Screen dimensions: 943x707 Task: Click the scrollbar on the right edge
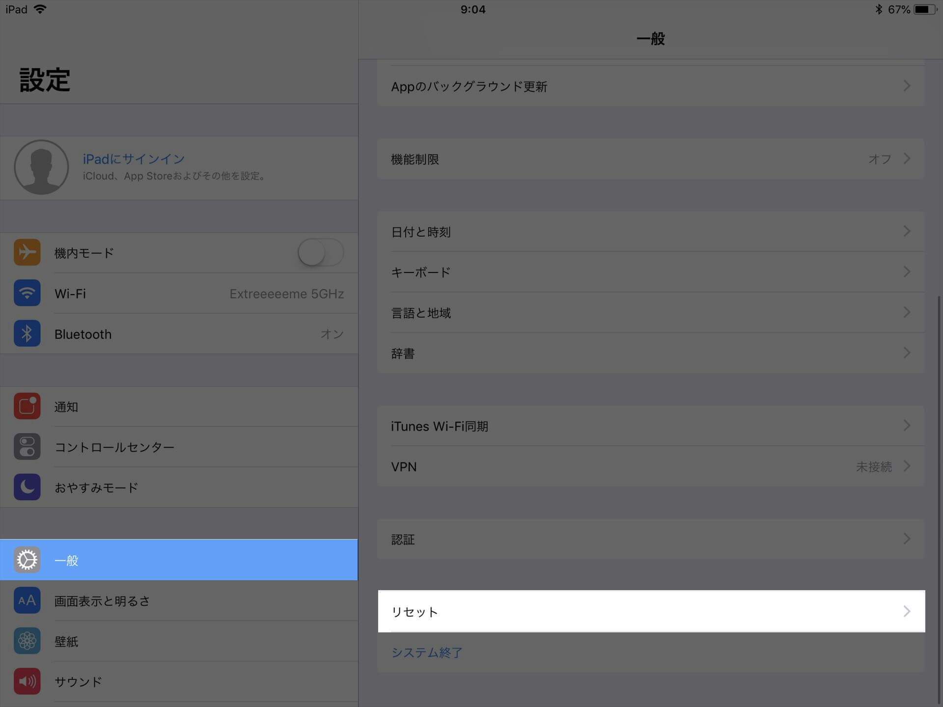(x=940, y=498)
